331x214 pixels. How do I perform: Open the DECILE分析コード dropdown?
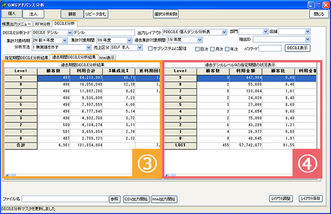click(x=70, y=33)
